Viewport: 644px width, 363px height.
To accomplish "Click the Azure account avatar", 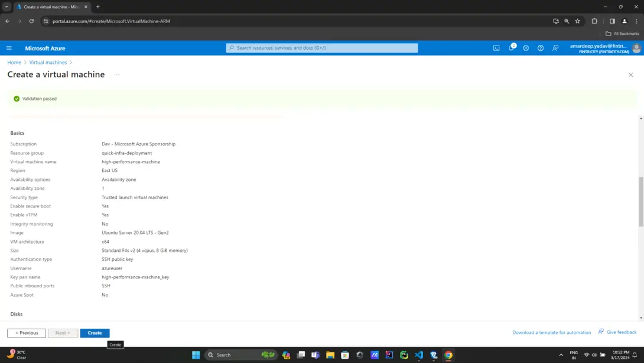I will click(x=636, y=48).
